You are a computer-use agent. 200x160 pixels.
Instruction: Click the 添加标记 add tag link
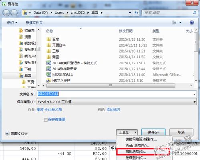113,110
